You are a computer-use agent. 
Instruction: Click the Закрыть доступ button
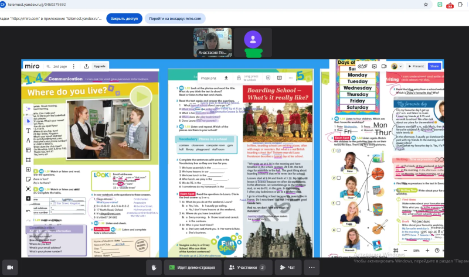[124, 19]
